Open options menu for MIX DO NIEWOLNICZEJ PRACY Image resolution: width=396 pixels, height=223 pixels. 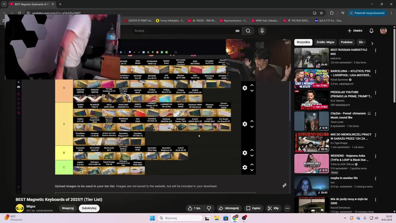[x=376, y=135]
